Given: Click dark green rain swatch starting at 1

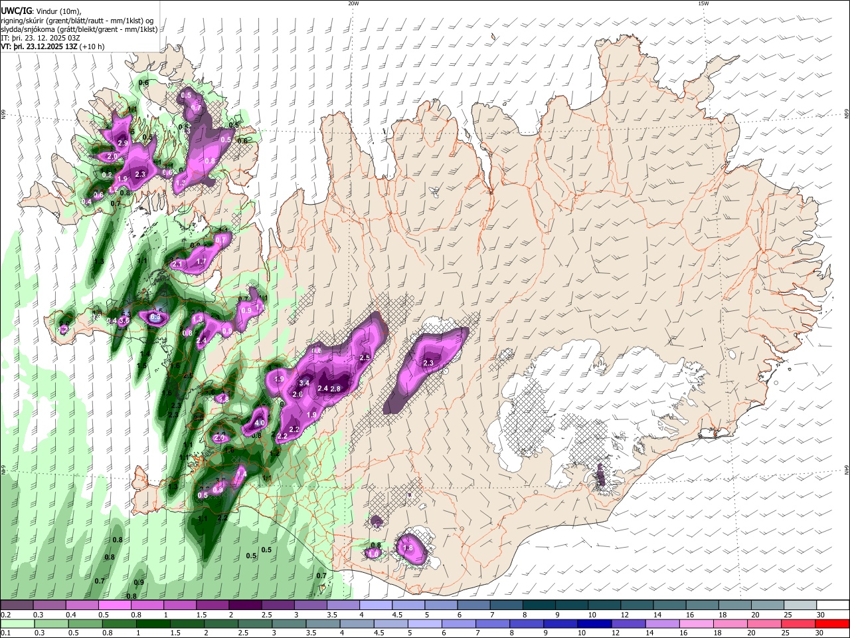Looking at the screenshot, I should pos(153,623).
